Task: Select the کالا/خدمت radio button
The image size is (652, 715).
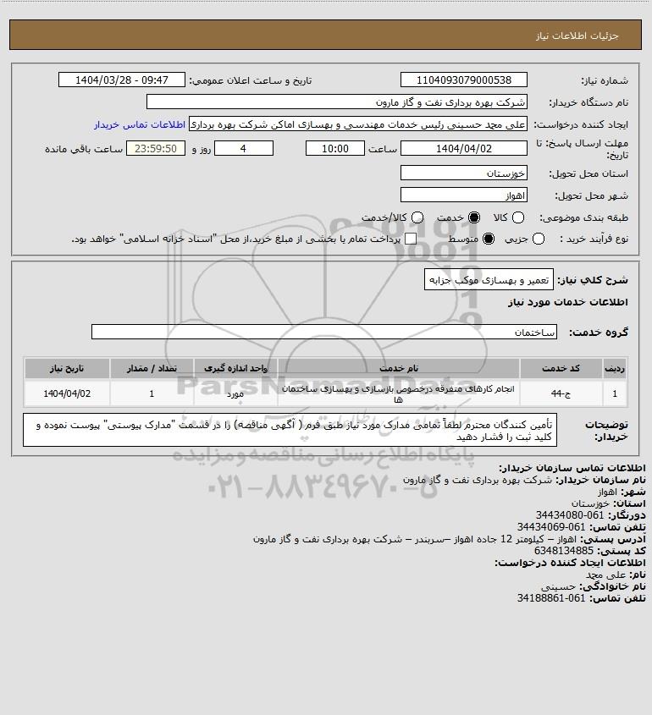Action: (417, 218)
